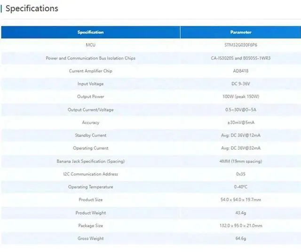
Task: Select the 54.0 x 54.0 x 19.7mm value
Action: coord(240,200)
